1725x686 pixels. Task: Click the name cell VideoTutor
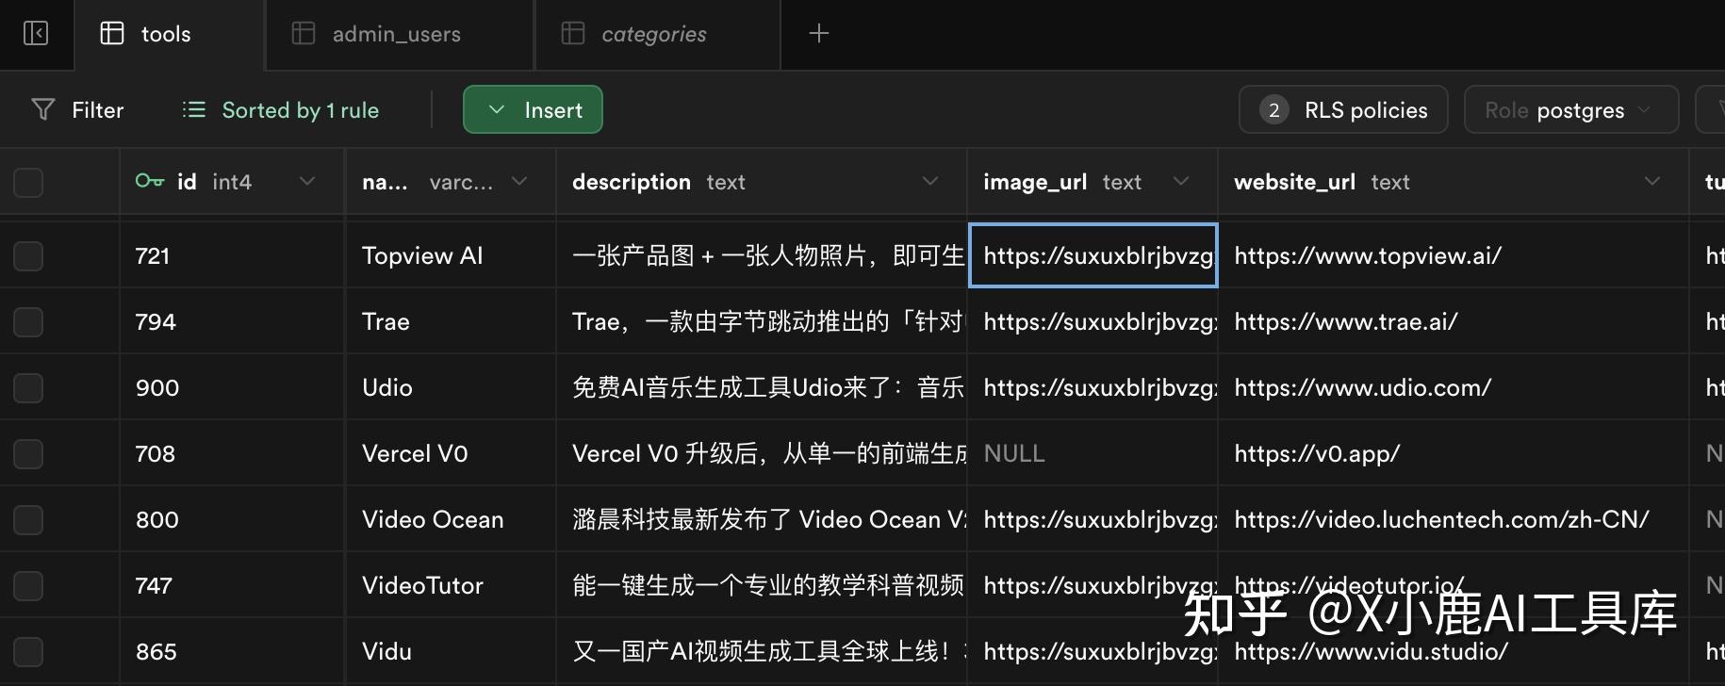pos(451,585)
